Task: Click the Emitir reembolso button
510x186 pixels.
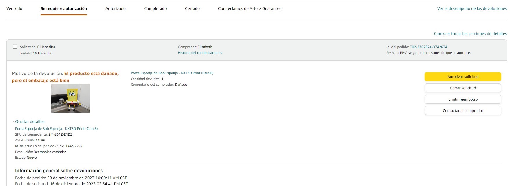Action: tap(463, 99)
